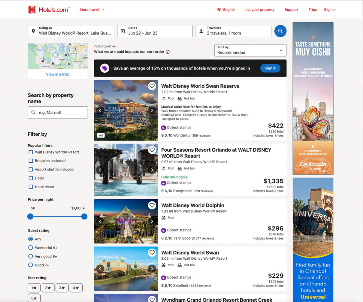The image size is (363, 302).
Task: Check the Breakfast included filter
Action: tap(30, 161)
